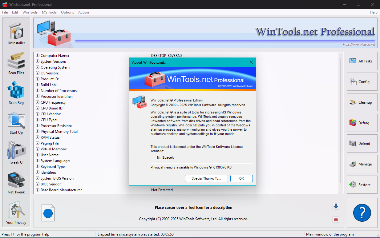Image resolution: width=380 pixels, height=238 pixels.
Task: Open the Restore tool
Action: [x=362, y=185]
